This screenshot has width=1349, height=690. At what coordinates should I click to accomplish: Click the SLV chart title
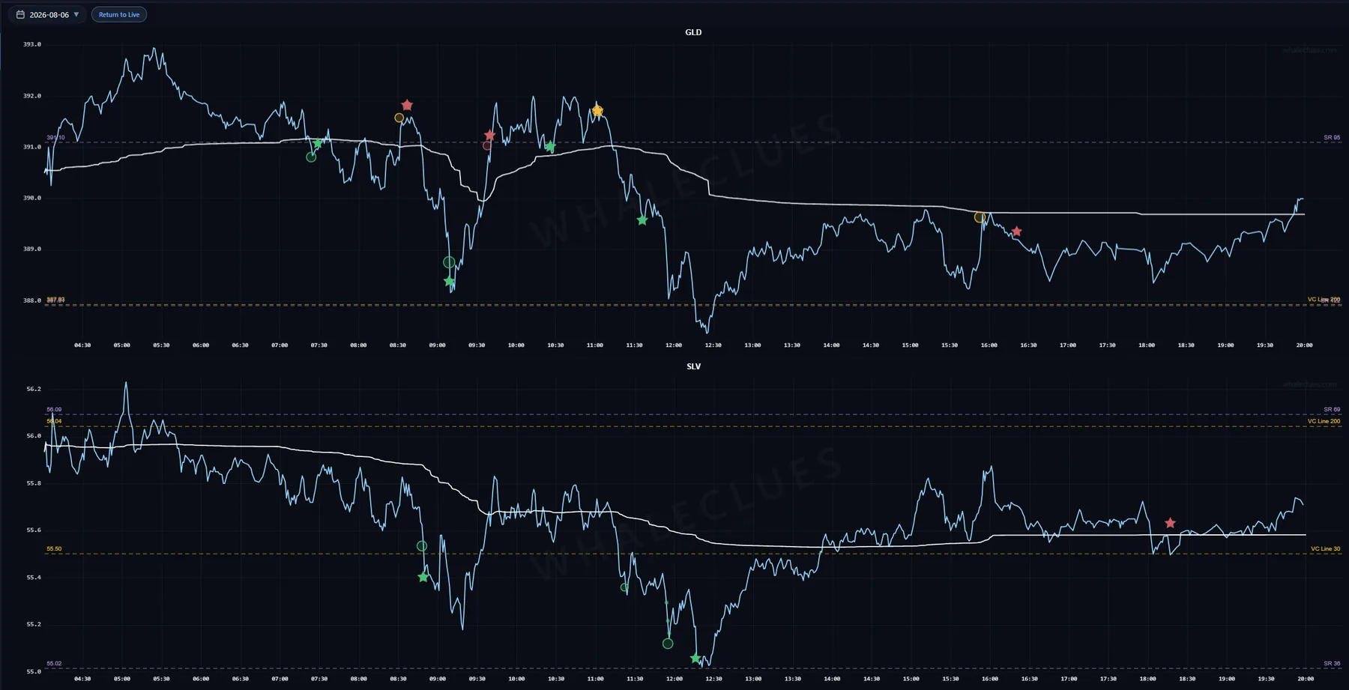(x=693, y=366)
